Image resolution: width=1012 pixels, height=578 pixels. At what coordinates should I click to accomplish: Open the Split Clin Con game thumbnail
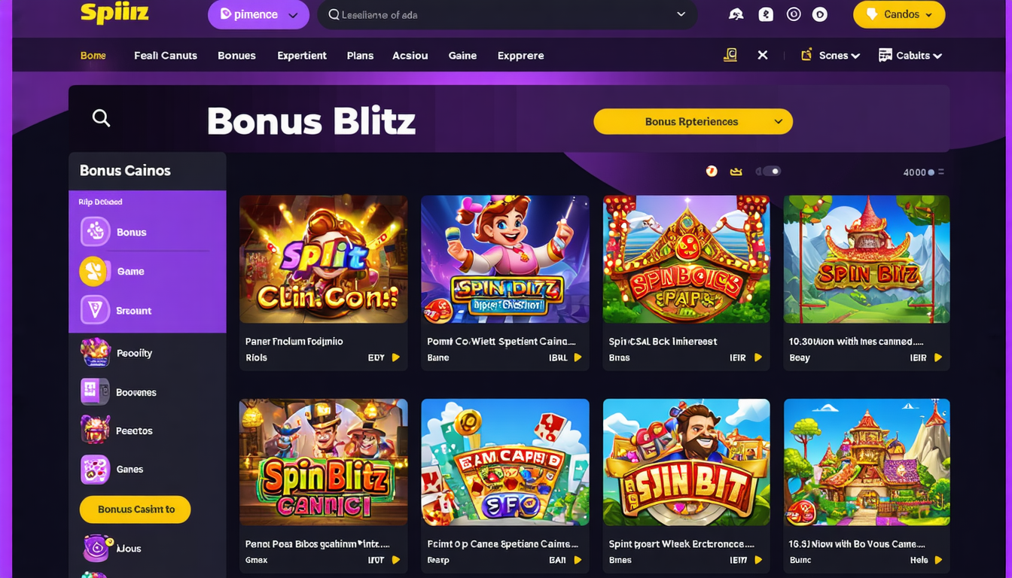coord(323,260)
